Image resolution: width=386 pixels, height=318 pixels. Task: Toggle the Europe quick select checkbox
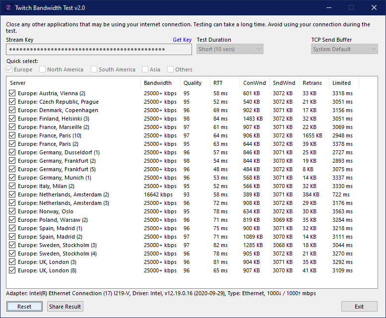point(9,69)
